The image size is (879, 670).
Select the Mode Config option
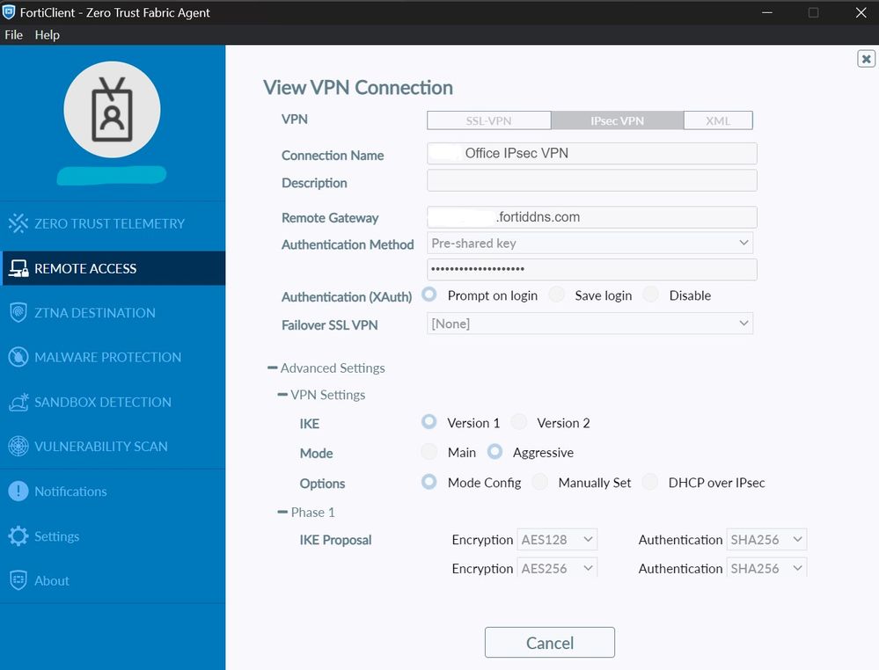tap(429, 482)
